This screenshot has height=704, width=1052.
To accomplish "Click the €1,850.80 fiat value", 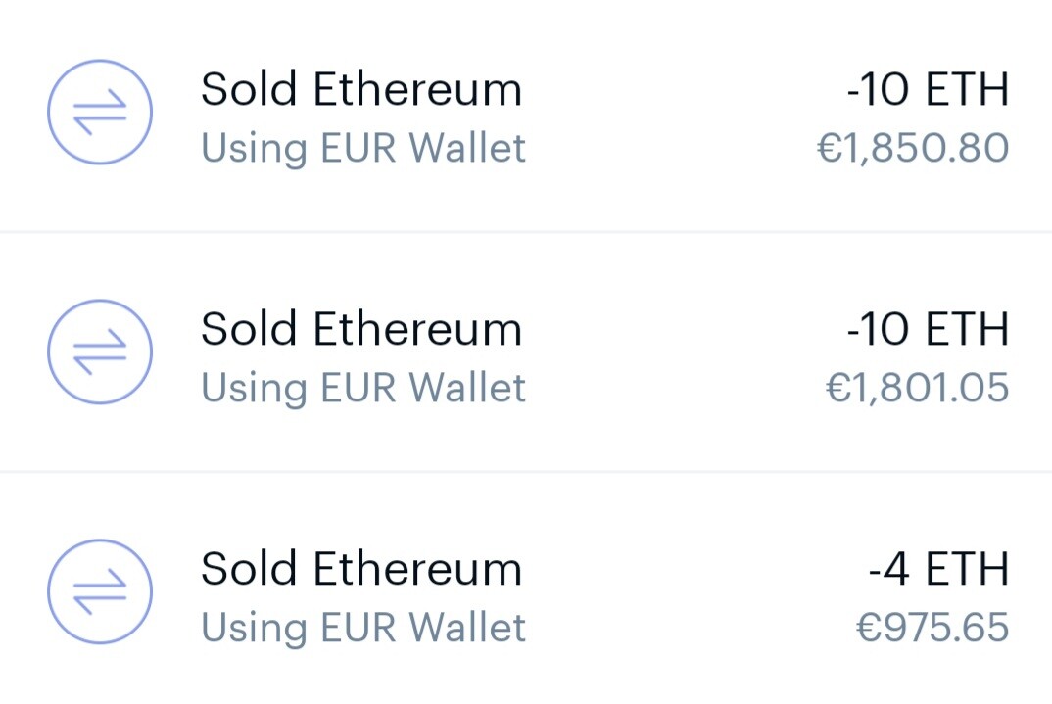I will pyautogui.click(x=913, y=148).
